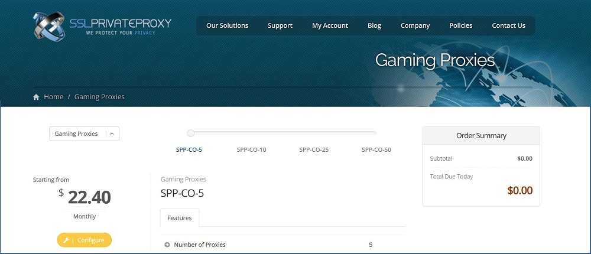Screen dimensions: 591x254
Task: Click the Subtotal $0.00 amount
Action: [x=525, y=159]
